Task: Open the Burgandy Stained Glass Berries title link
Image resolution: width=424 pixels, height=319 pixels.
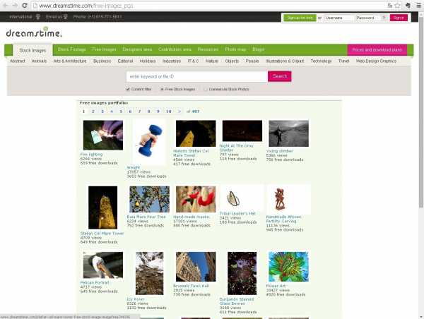Action: [237, 301]
